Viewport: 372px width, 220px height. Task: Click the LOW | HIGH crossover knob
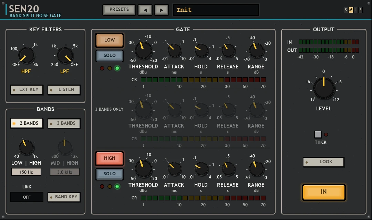click(x=26, y=147)
